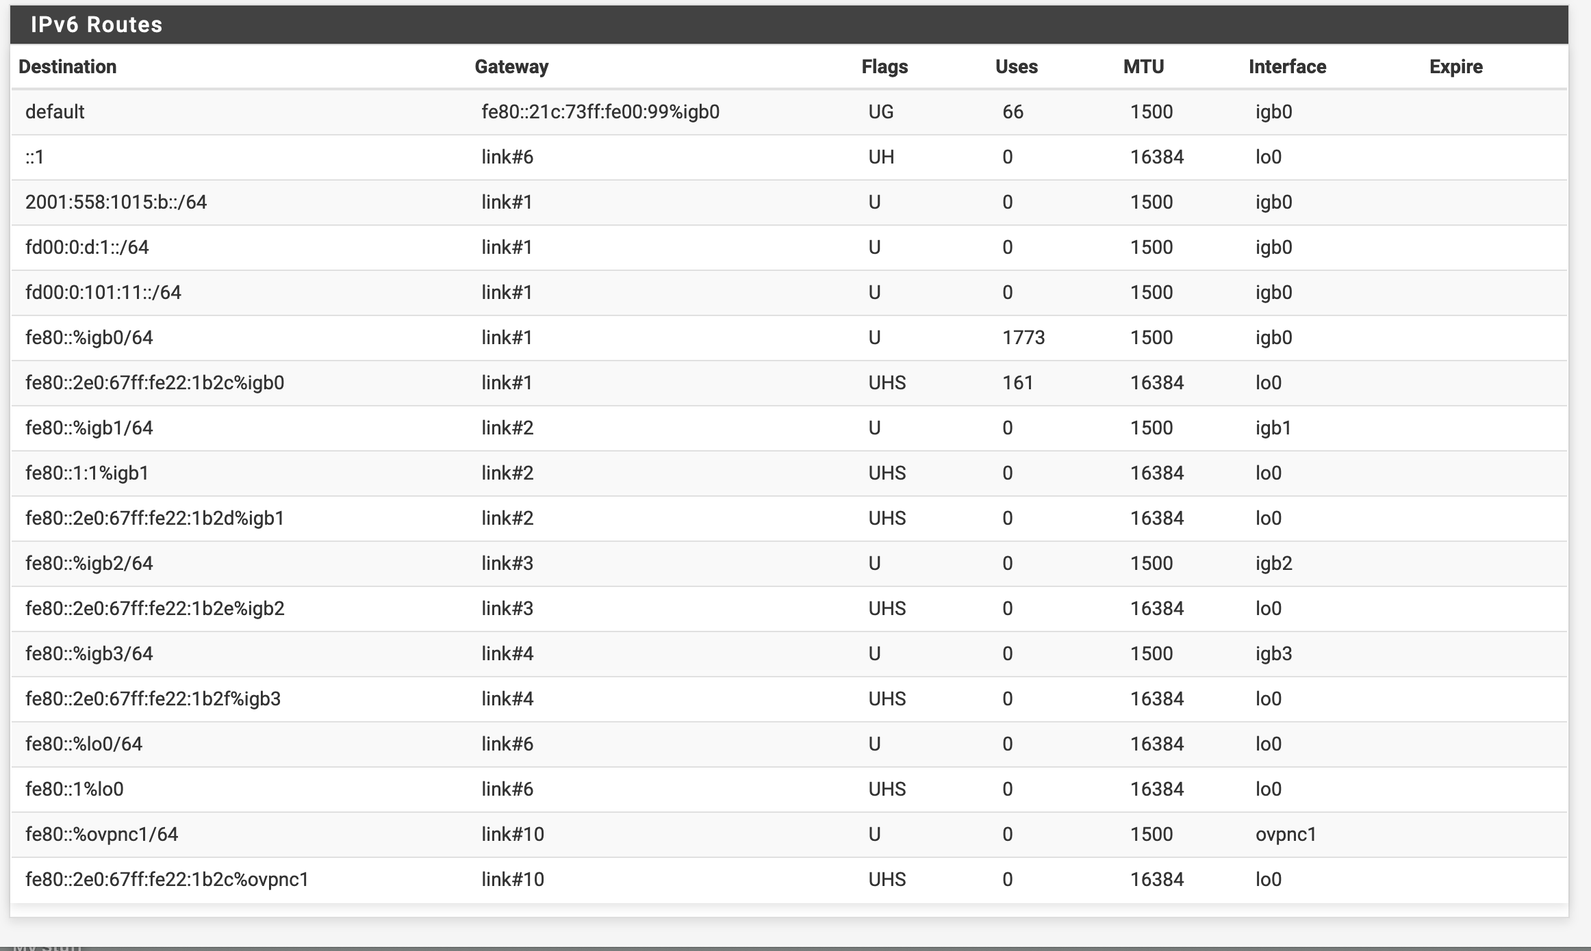Click fe80::2e0:67ff:fe22:1b2d%igb1 destination
Viewport: 1591px width, 951px height.
(x=155, y=518)
